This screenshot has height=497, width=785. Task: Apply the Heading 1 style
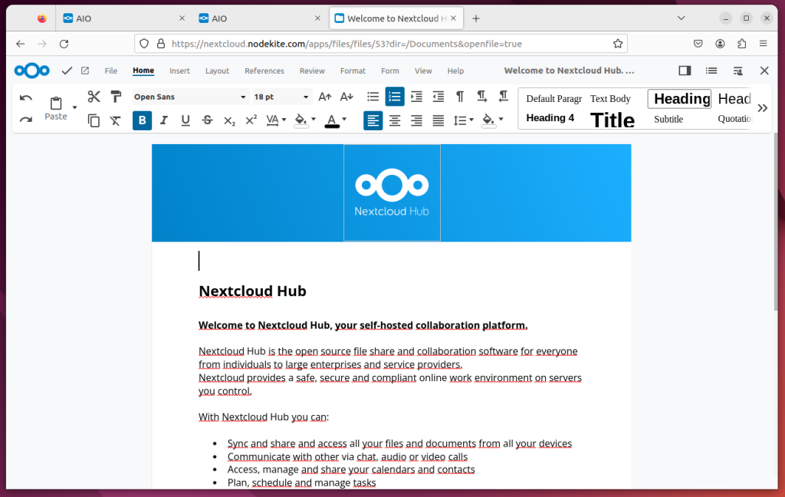tap(679, 99)
